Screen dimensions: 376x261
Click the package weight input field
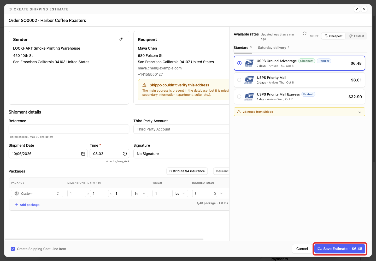(x=162, y=193)
